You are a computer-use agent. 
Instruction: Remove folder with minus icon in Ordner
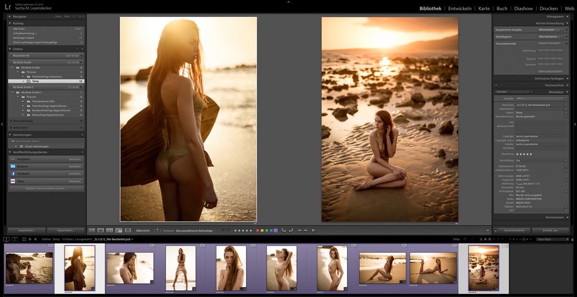click(77, 49)
